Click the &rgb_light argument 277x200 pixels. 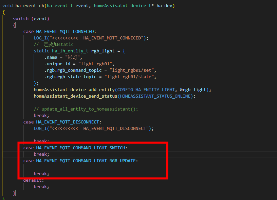click(x=193, y=90)
